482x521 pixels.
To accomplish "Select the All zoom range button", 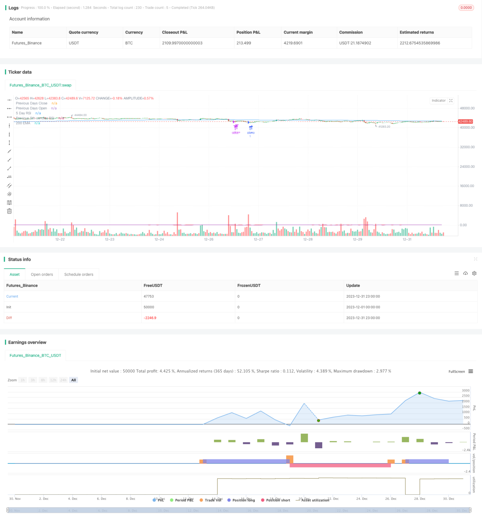I will (x=73, y=380).
